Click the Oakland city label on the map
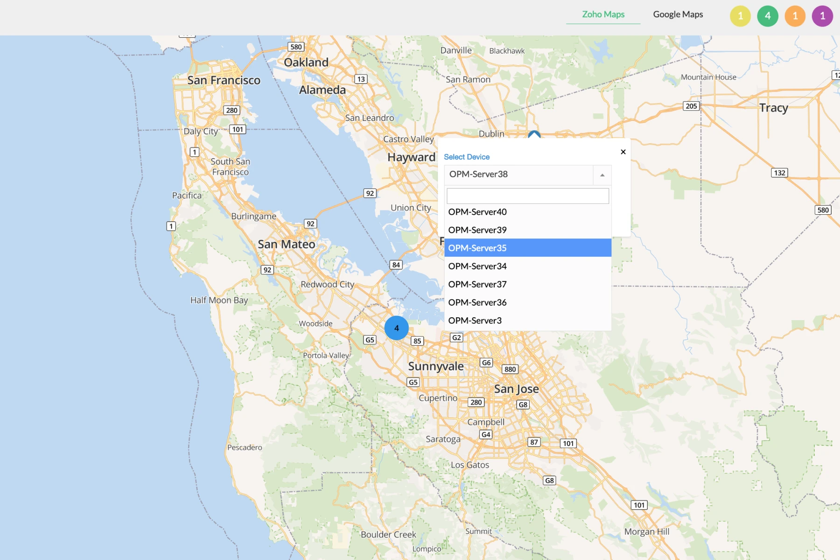This screenshot has height=560, width=840. coord(306,62)
